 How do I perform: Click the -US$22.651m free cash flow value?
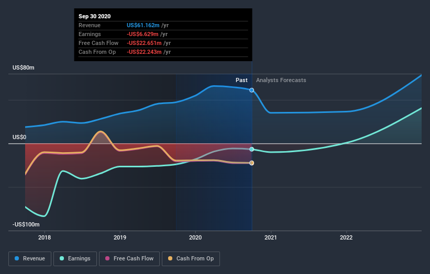click(x=144, y=43)
